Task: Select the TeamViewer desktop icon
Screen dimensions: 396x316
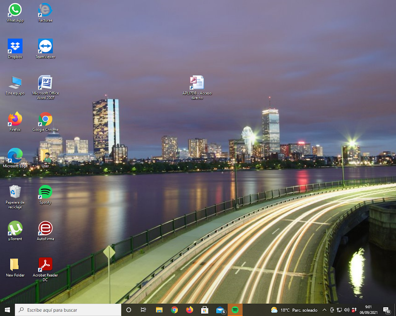Action: [45, 46]
